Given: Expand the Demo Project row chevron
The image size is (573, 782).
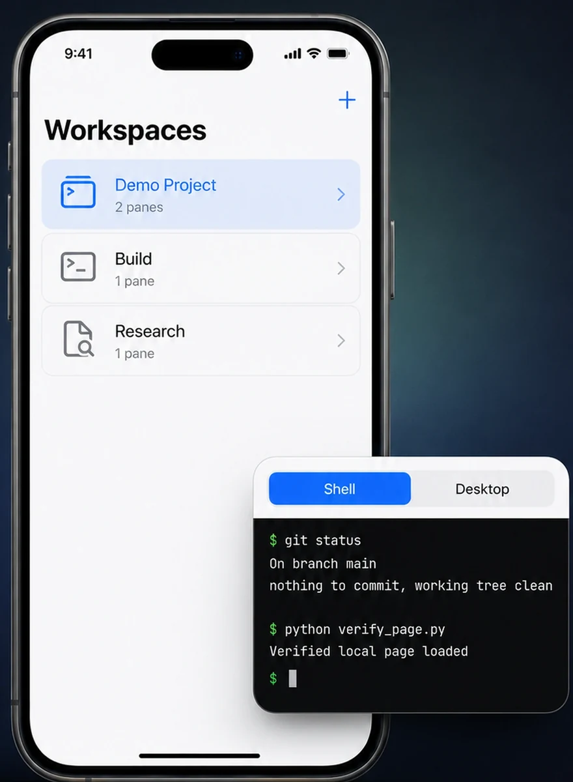Looking at the screenshot, I should coord(341,194).
